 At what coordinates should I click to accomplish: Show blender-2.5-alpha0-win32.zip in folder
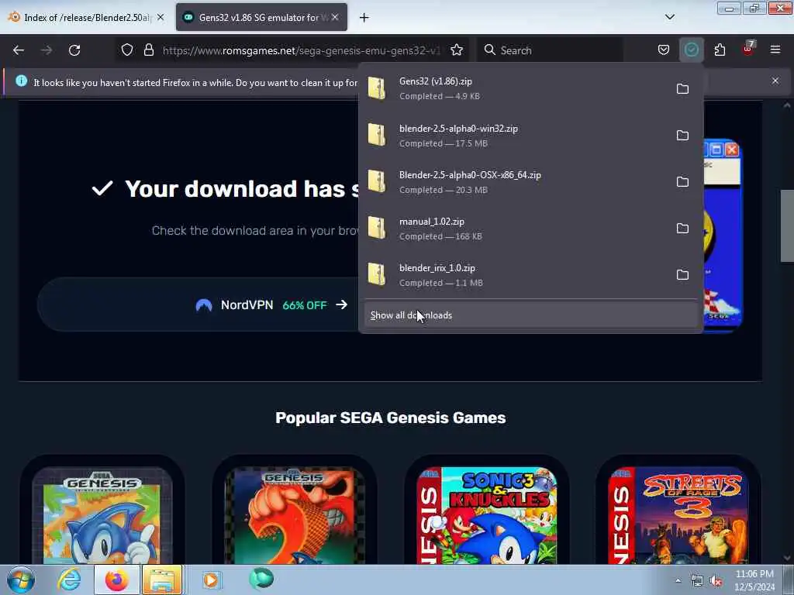pyautogui.click(x=682, y=136)
